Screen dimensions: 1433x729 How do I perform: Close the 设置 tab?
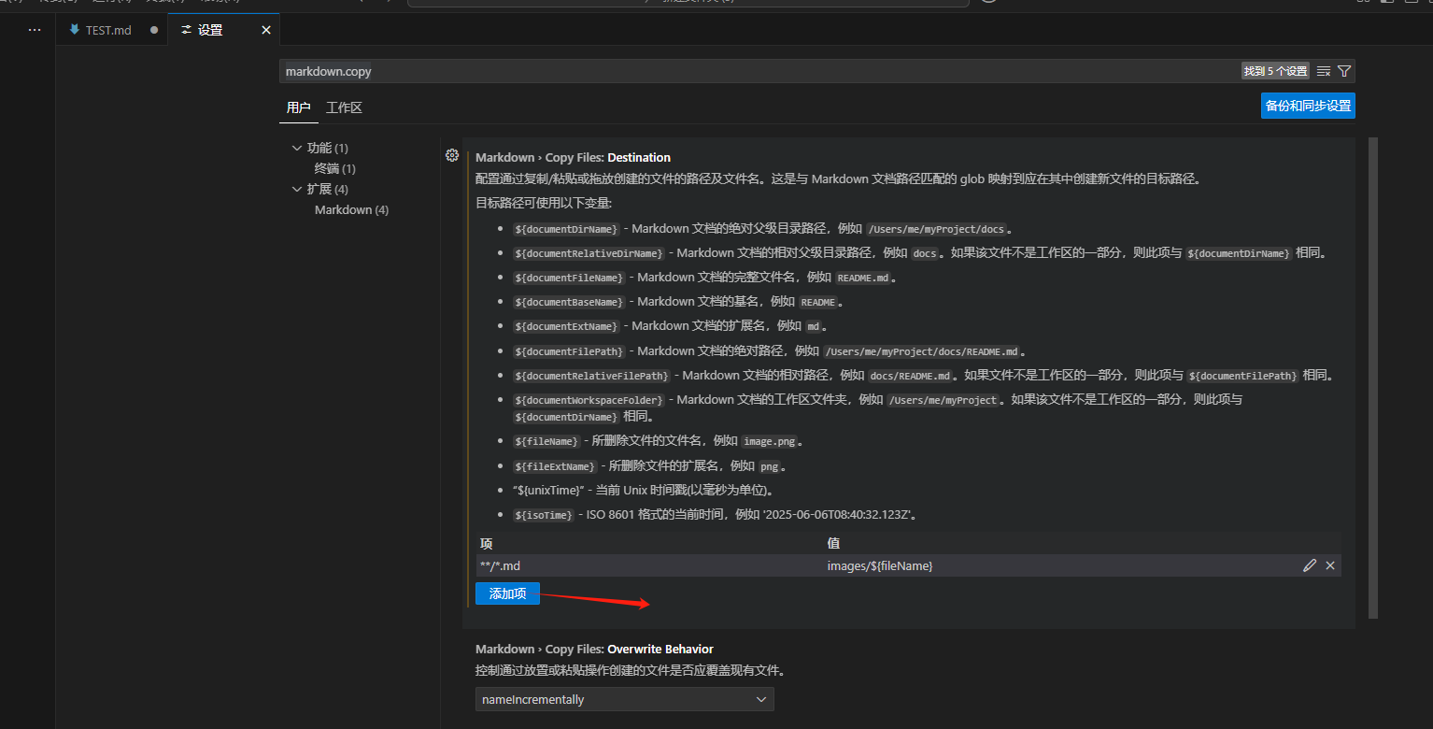pyautogui.click(x=265, y=29)
